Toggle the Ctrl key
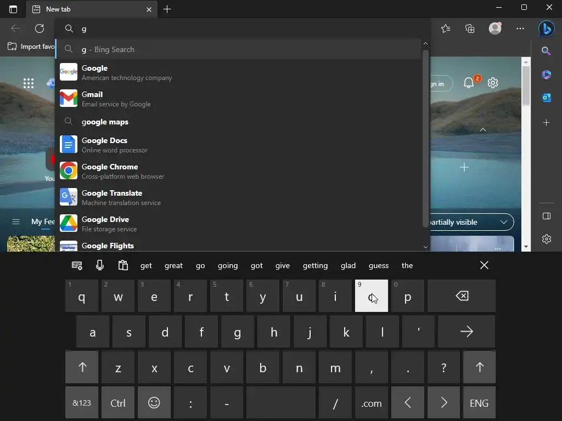Image resolution: width=562 pixels, height=421 pixels. (x=118, y=403)
